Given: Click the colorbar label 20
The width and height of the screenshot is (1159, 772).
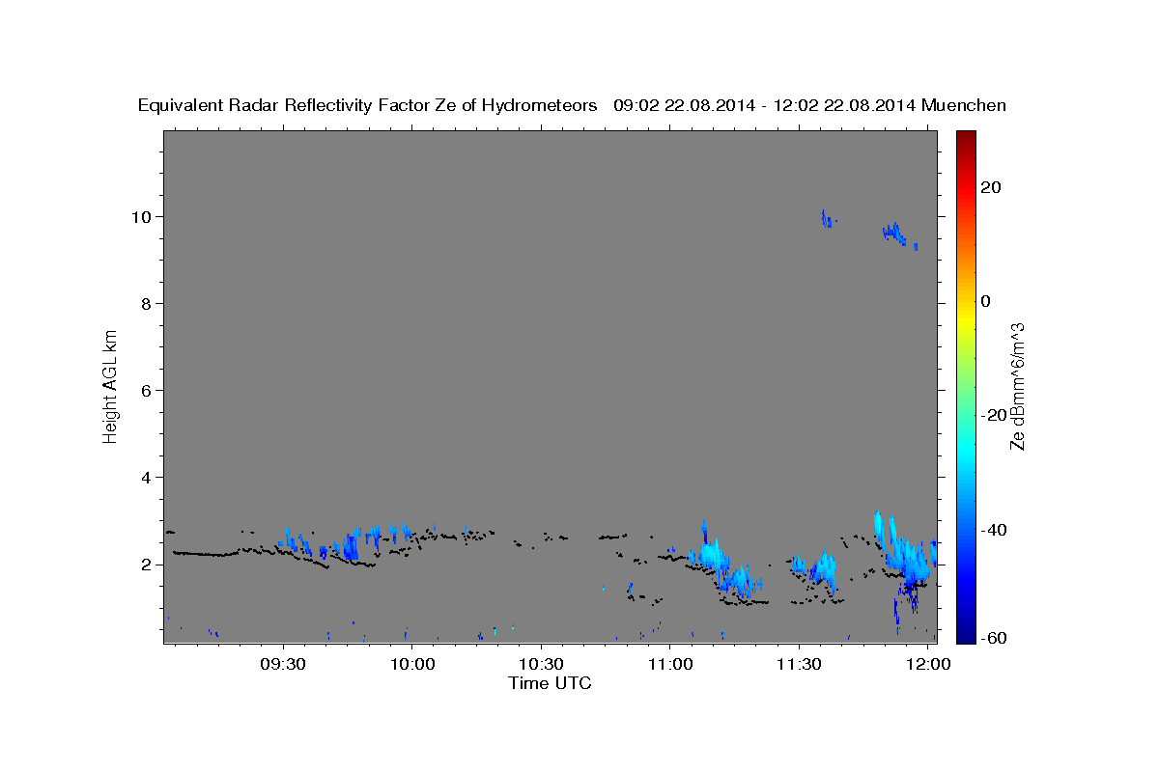Looking at the screenshot, I should tap(990, 187).
